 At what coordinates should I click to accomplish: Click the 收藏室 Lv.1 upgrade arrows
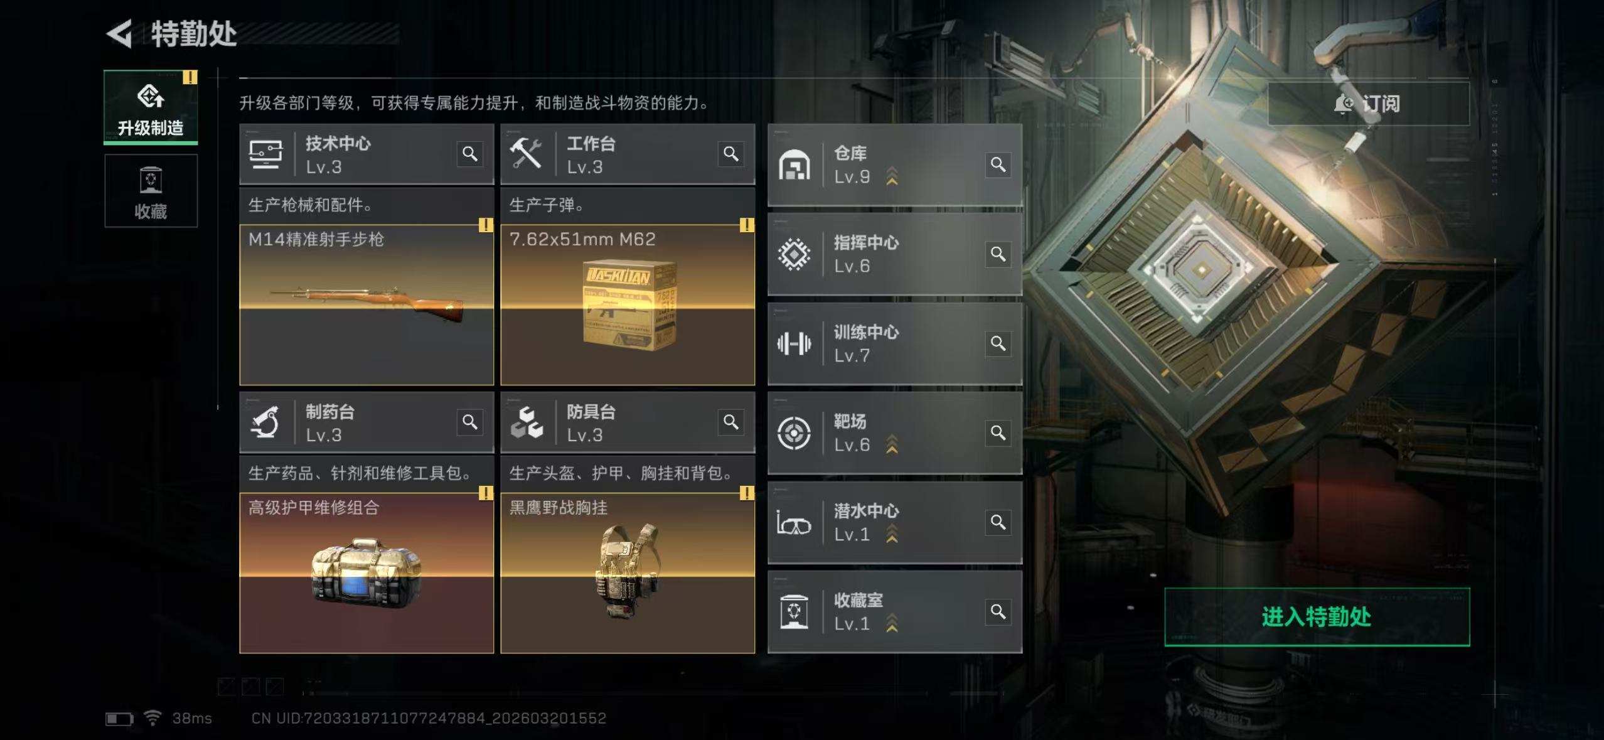[892, 623]
